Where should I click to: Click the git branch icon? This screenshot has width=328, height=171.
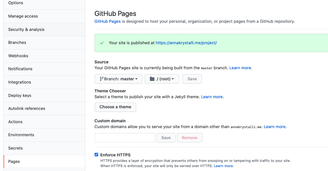[101, 79]
